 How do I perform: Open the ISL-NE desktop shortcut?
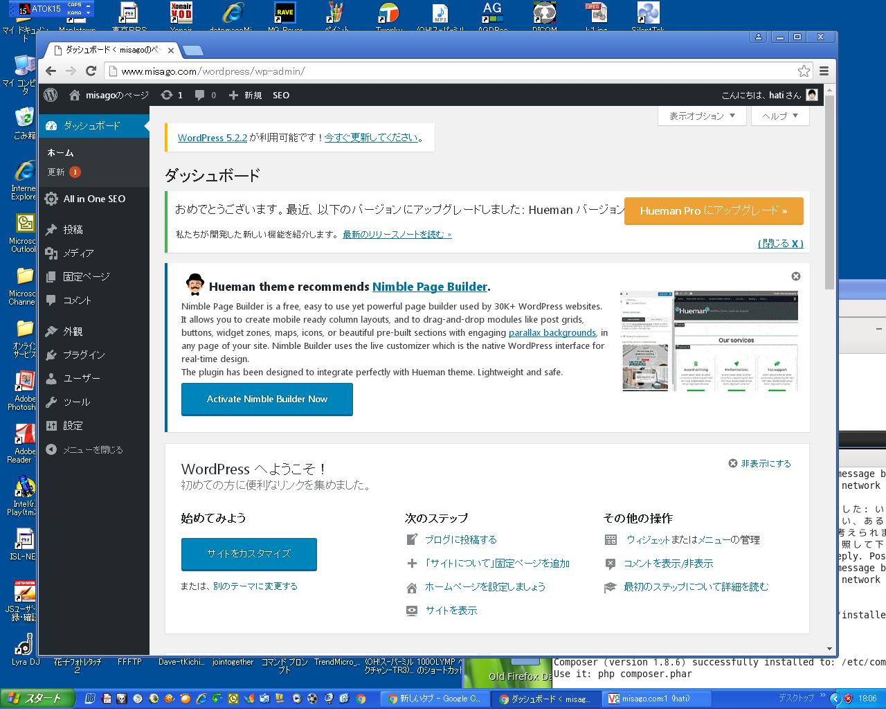click(x=24, y=544)
